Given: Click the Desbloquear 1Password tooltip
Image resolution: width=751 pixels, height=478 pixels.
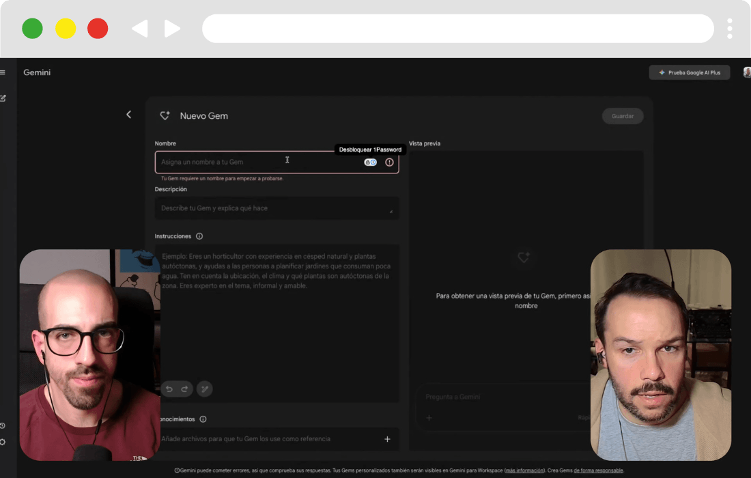Looking at the screenshot, I should point(370,150).
